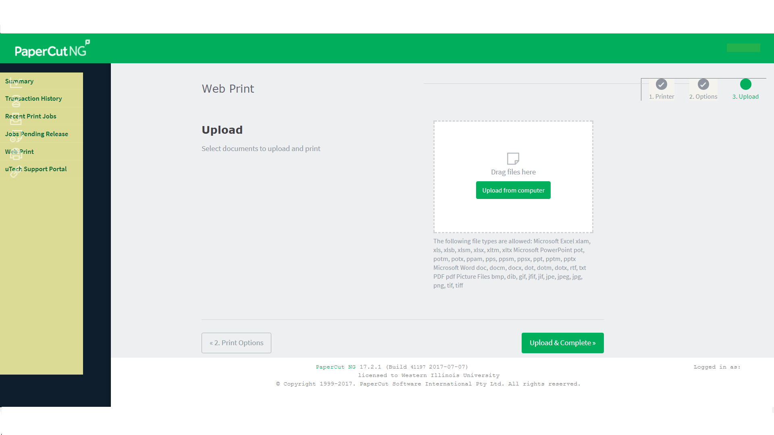Expand the Jobs Pending Release section
Viewport: 774px width, 435px height.
click(36, 133)
